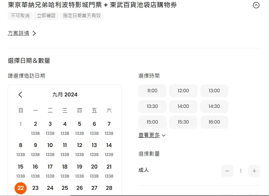Click the 選擇時間 label

point(149,76)
